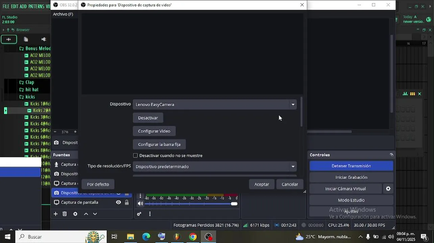434x243 pixels.
Task: Open the Archivo (F) menu in OBS
Action: point(63,14)
